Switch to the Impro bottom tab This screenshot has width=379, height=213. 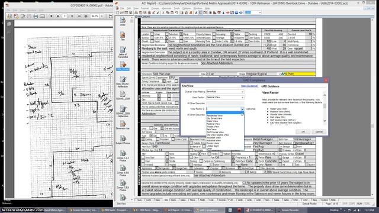[x=174, y=200]
